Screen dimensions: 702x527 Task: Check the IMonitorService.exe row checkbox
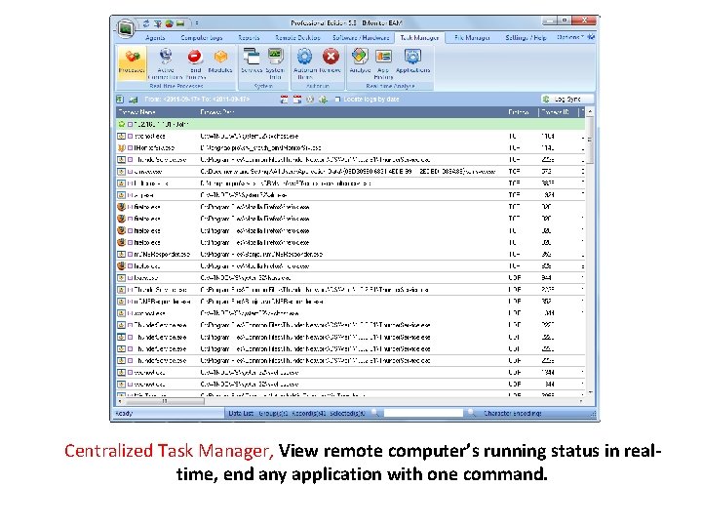(130, 148)
